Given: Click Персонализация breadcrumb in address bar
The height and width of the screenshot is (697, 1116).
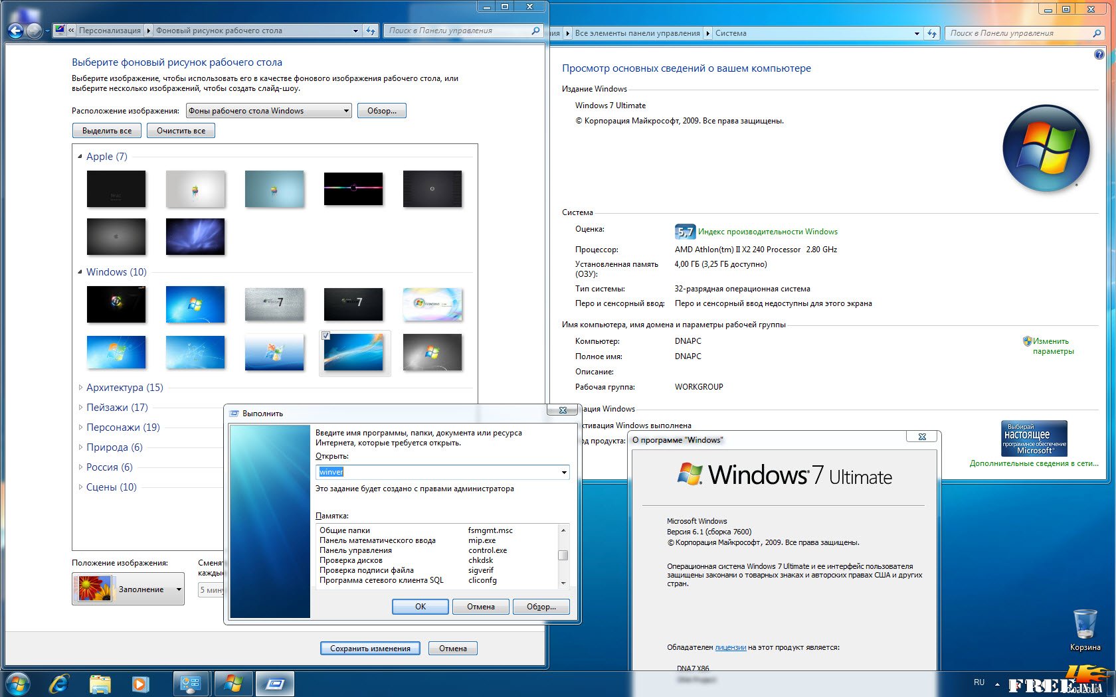Looking at the screenshot, I should 110,31.
